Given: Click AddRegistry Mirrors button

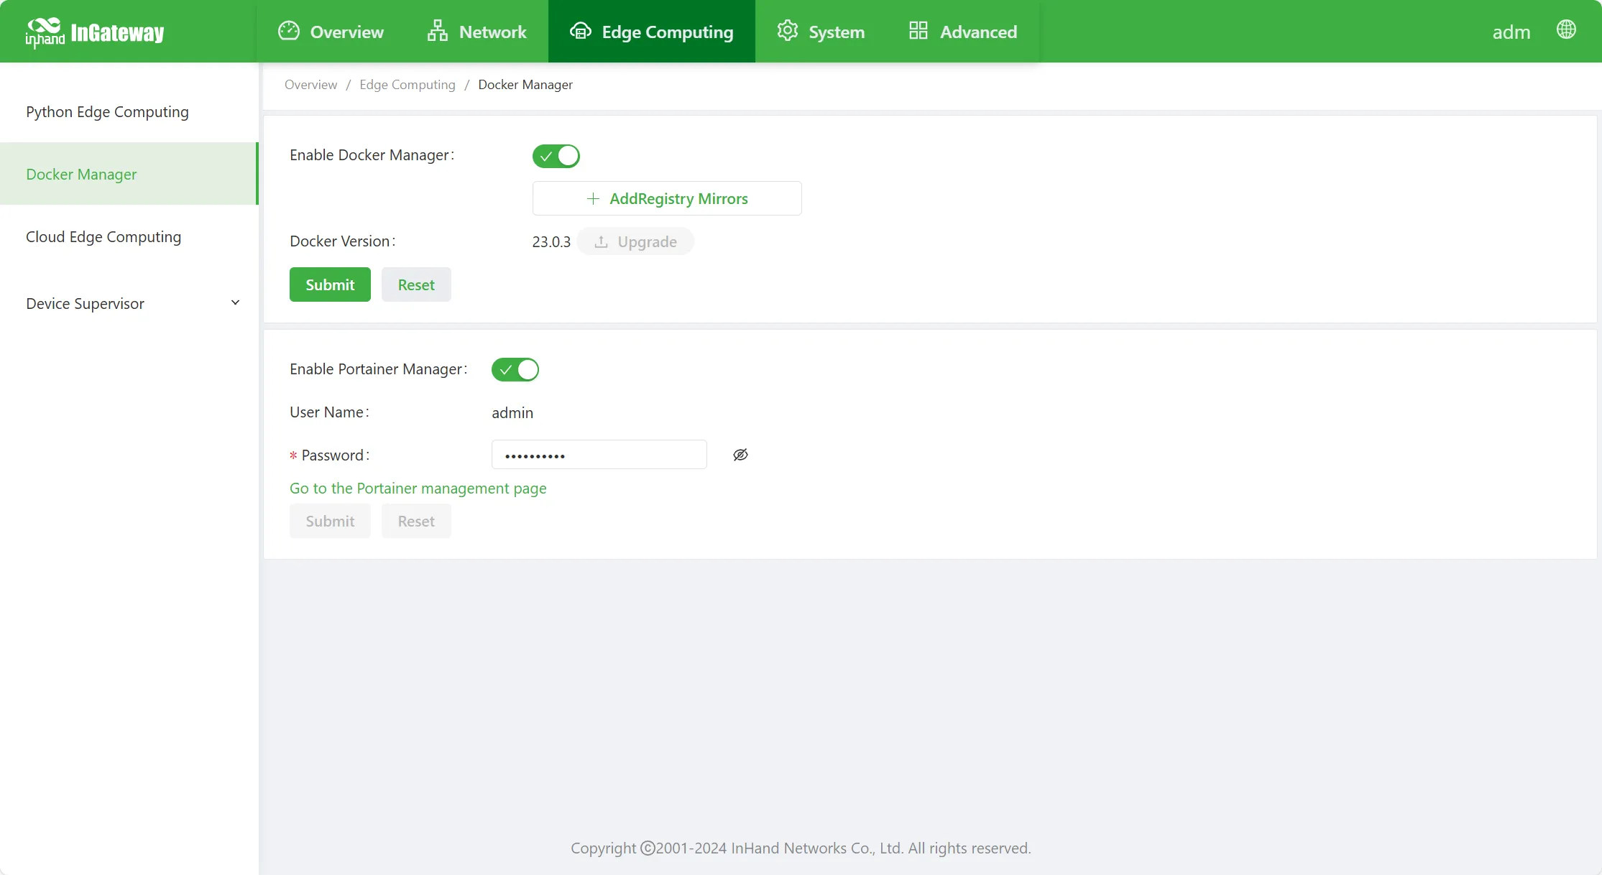Looking at the screenshot, I should pyautogui.click(x=667, y=198).
